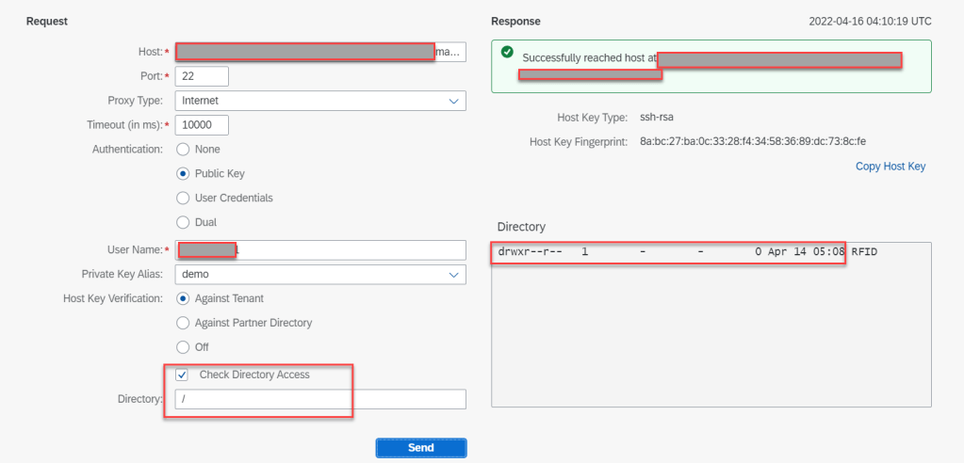Image resolution: width=964 pixels, height=463 pixels.
Task: Select Dual authentication option
Action: [183, 222]
